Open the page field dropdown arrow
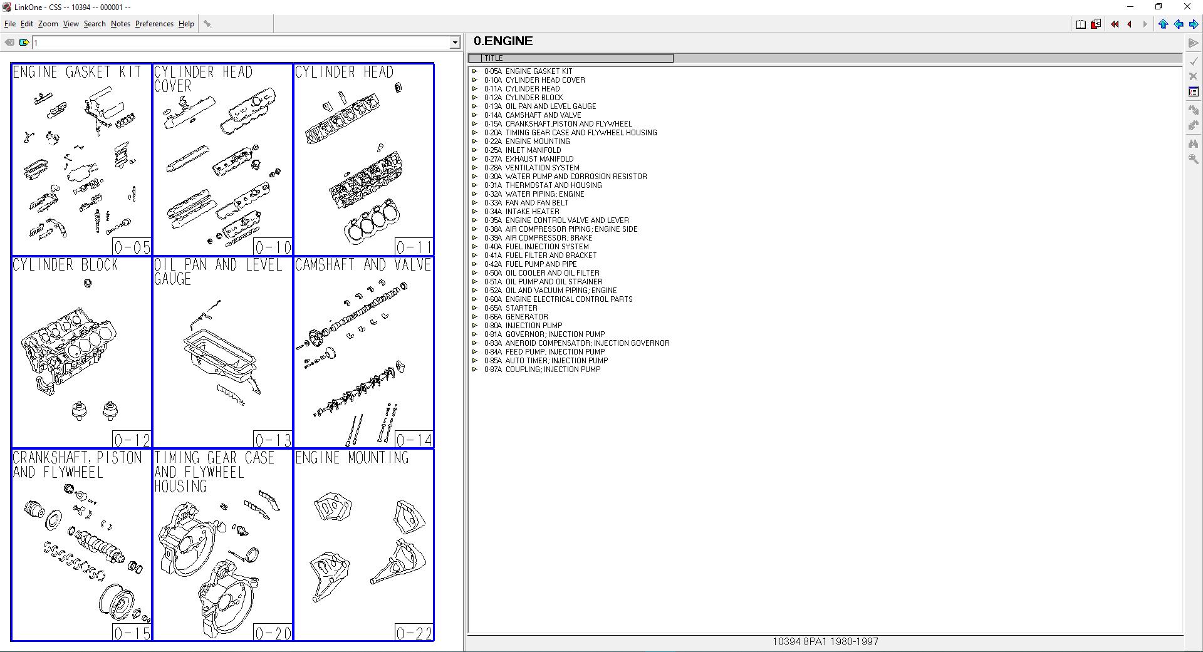1203x652 pixels. (456, 43)
